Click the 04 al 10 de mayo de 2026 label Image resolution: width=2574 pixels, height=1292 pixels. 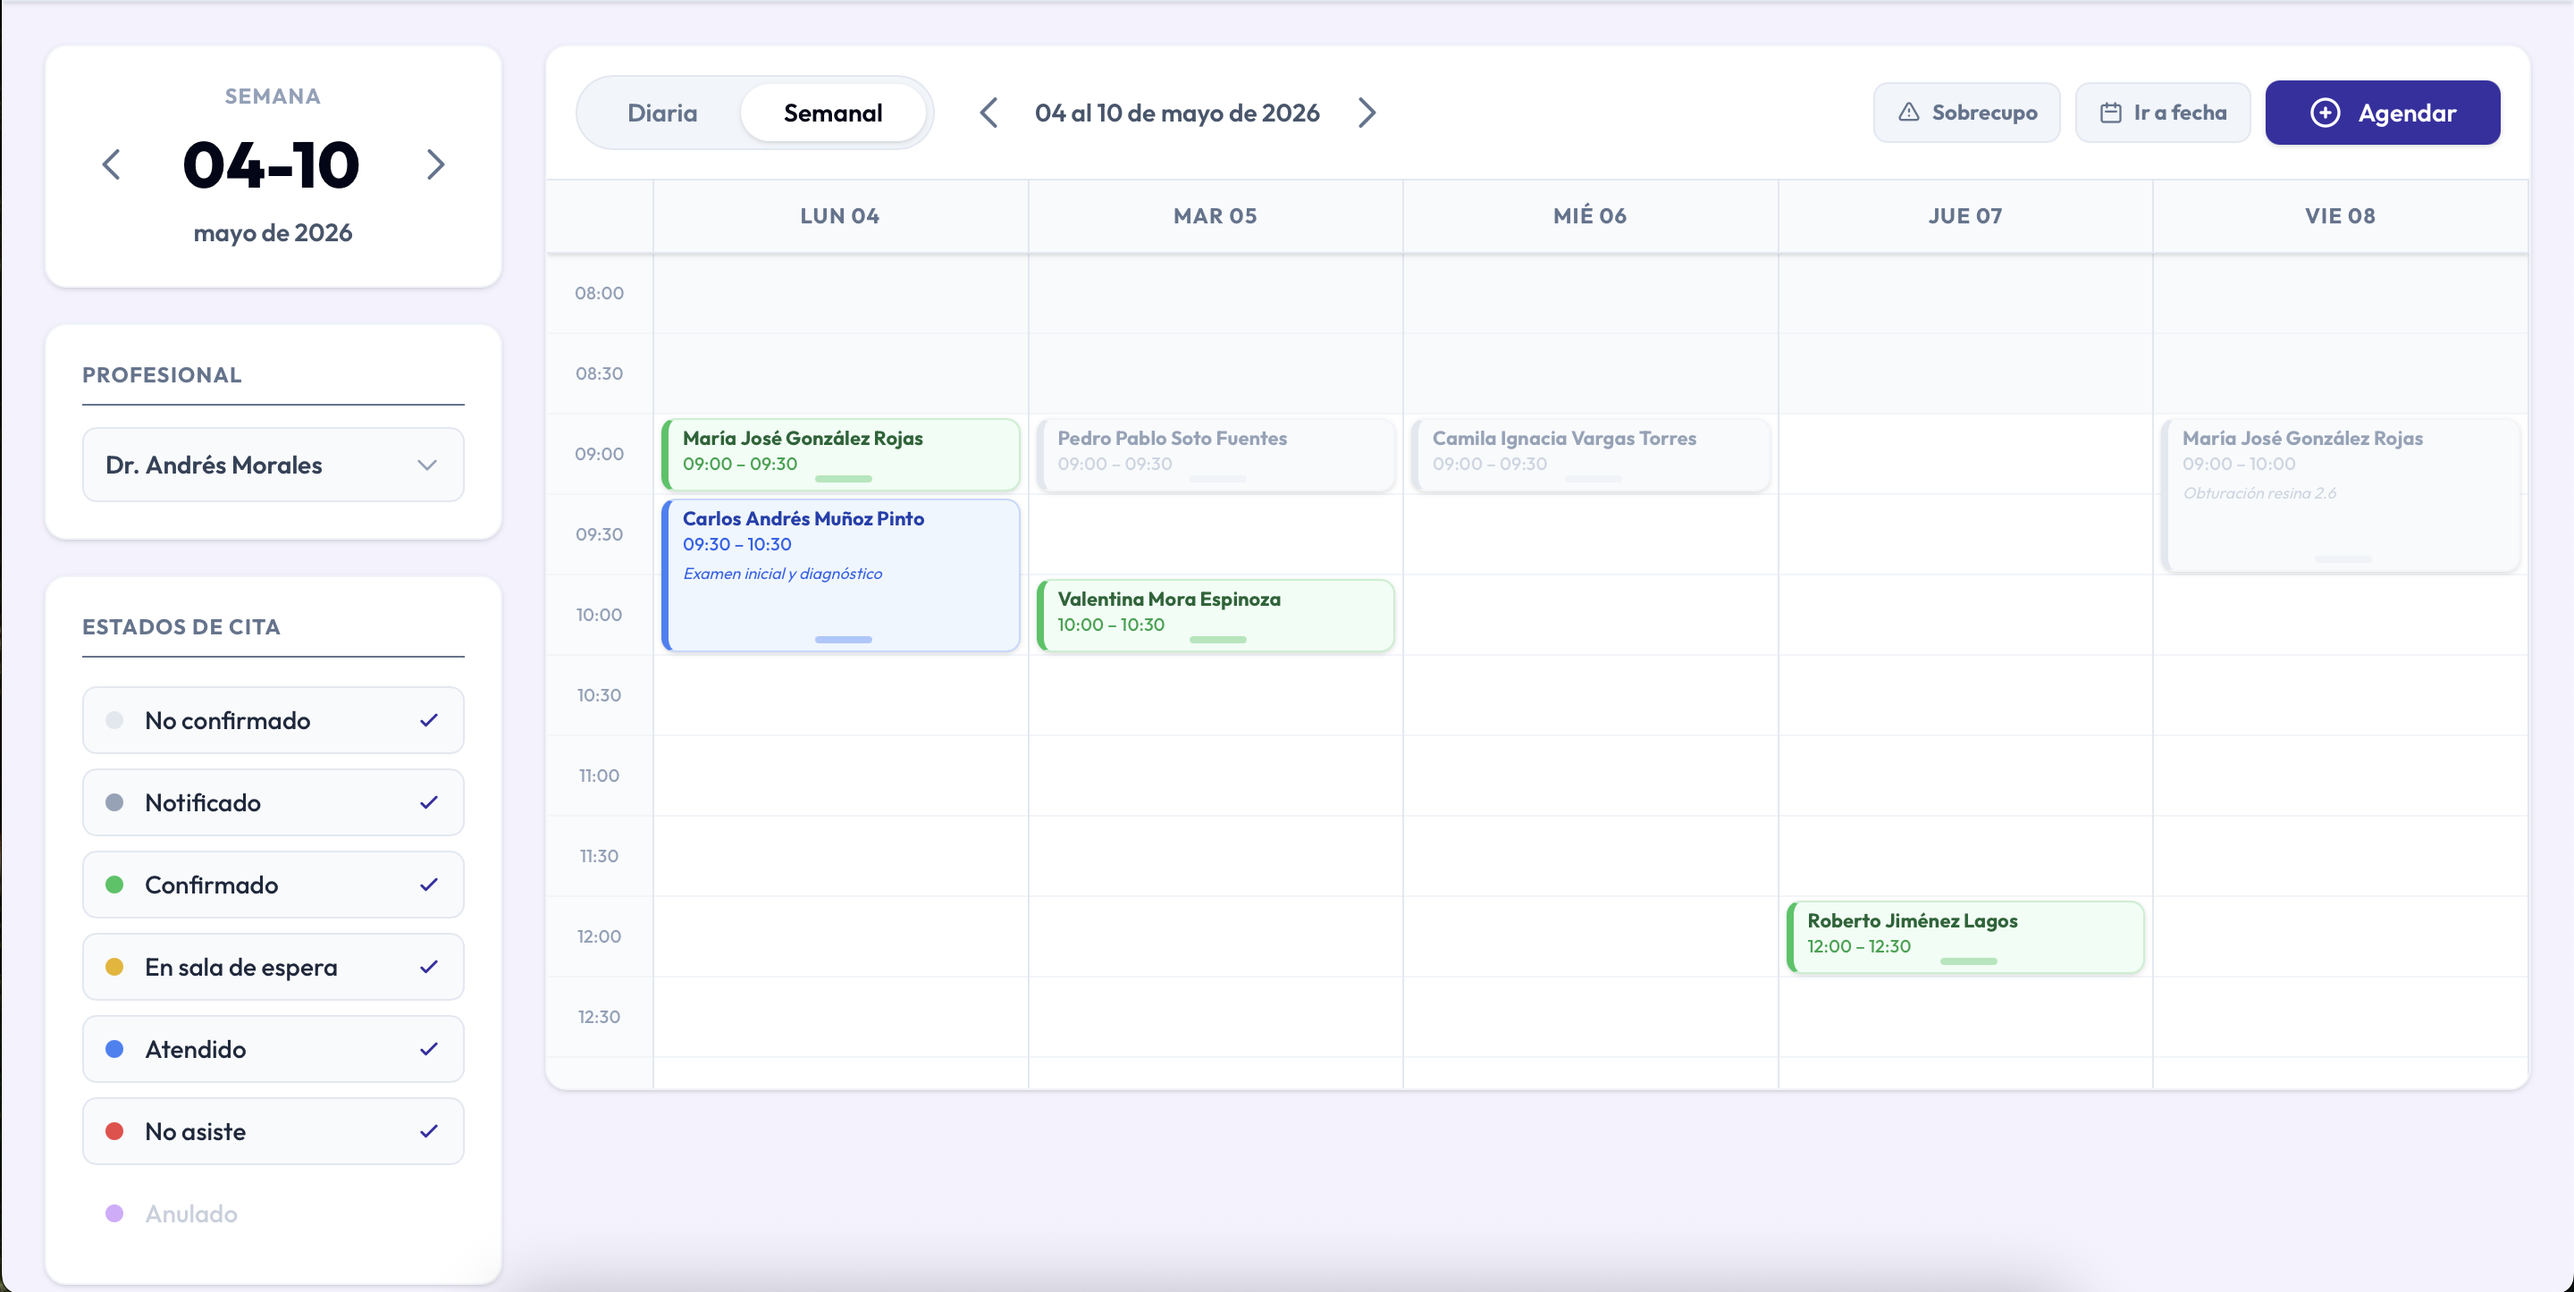coord(1177,113)
